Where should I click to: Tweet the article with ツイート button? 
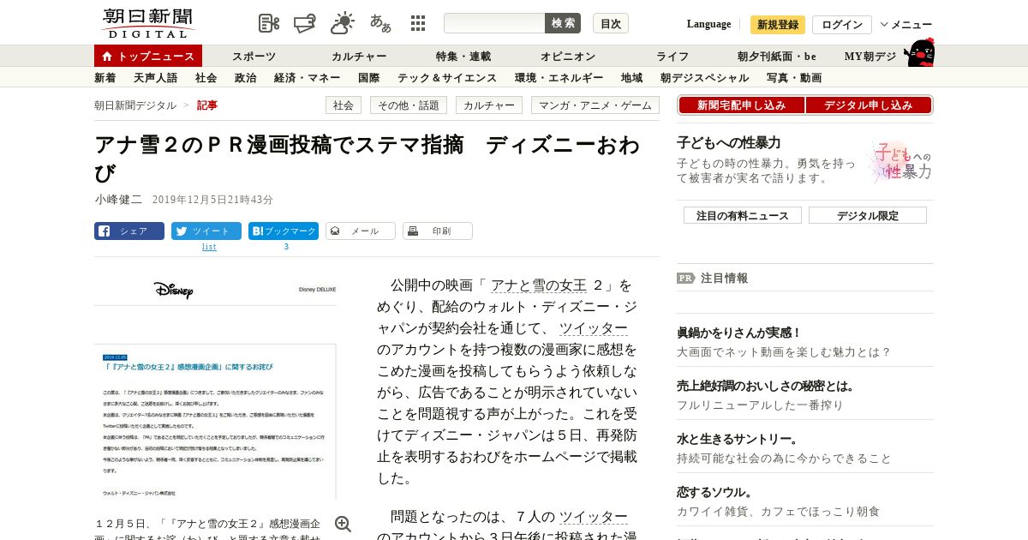tap(206, 231)
